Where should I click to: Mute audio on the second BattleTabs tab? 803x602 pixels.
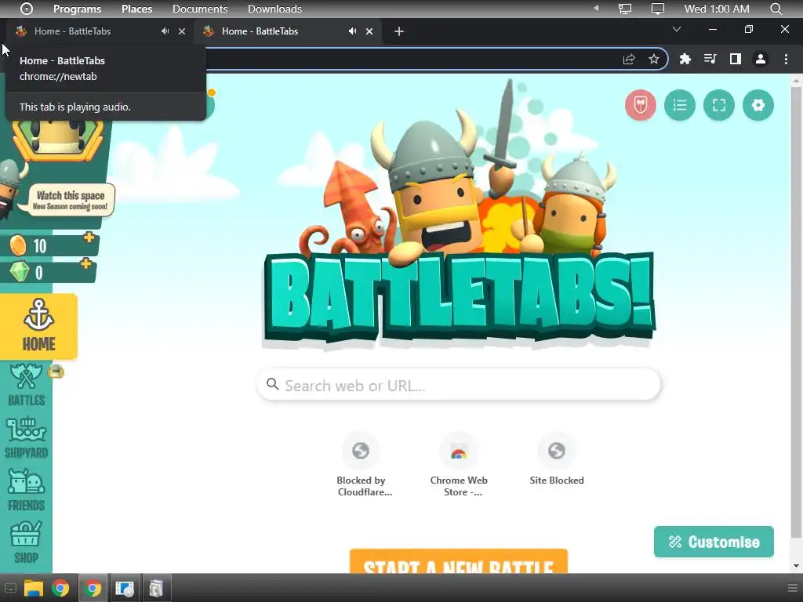(352, 31)
